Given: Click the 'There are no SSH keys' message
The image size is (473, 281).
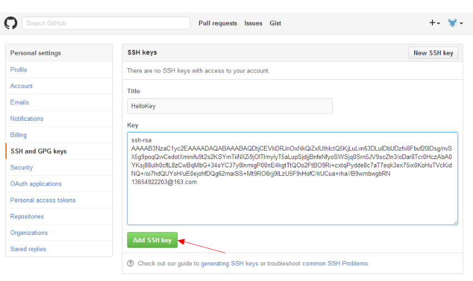Looking at the screenshot, I should click(198, 71).
